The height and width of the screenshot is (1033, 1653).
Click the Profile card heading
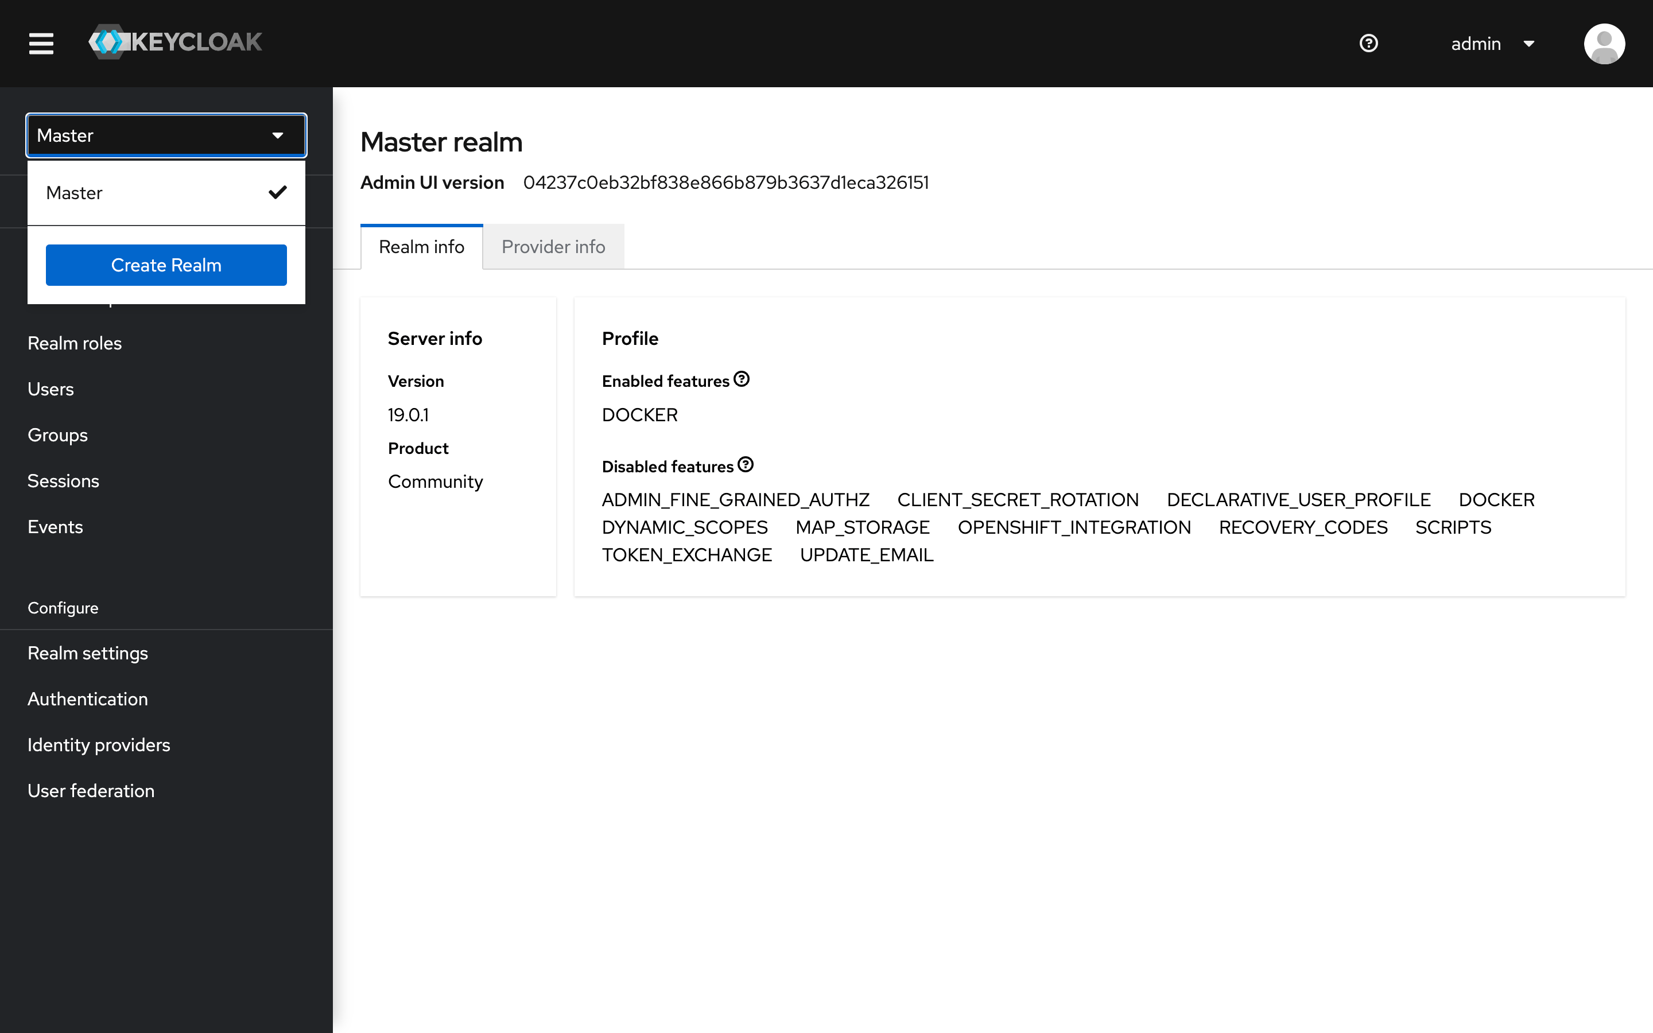pos(630,338)
